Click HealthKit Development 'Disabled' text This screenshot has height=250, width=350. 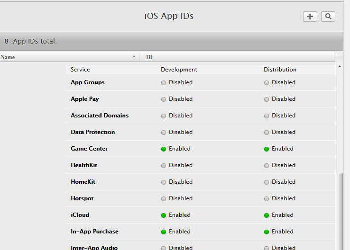[181, 165]
